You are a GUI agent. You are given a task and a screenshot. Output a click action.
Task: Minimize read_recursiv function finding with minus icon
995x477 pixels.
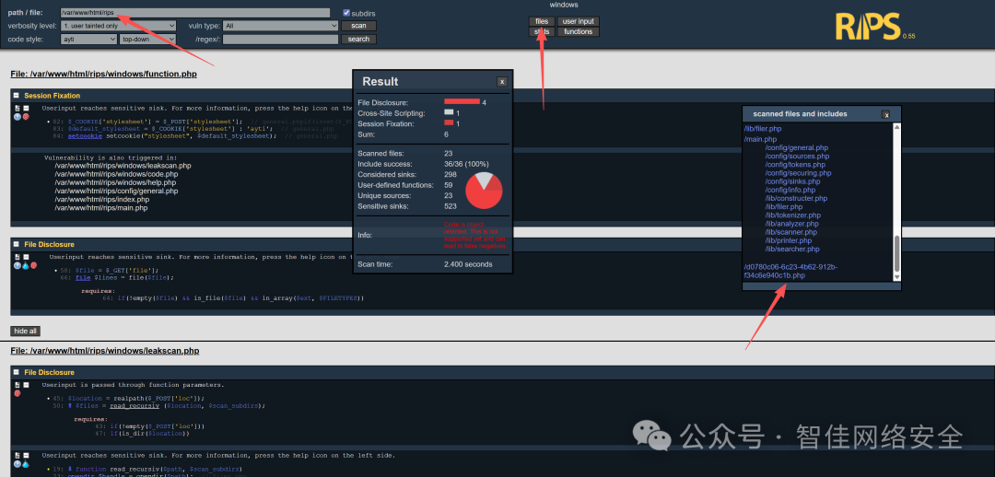click(x=26, y=456)
